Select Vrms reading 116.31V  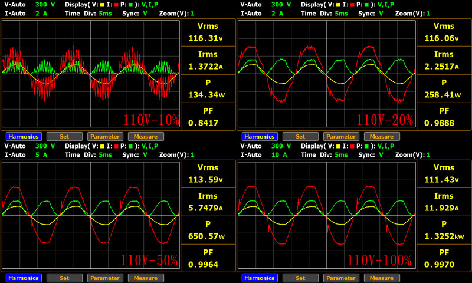click(x=205, y=38)
